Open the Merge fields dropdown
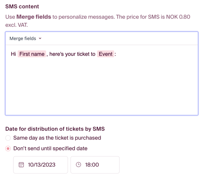 point(26,39)
